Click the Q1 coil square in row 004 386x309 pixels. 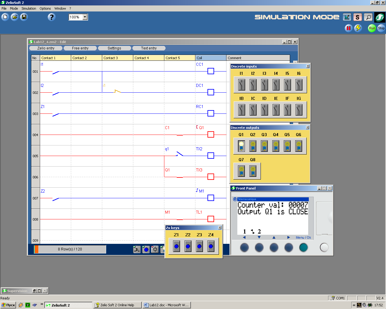tap(211, 135)
